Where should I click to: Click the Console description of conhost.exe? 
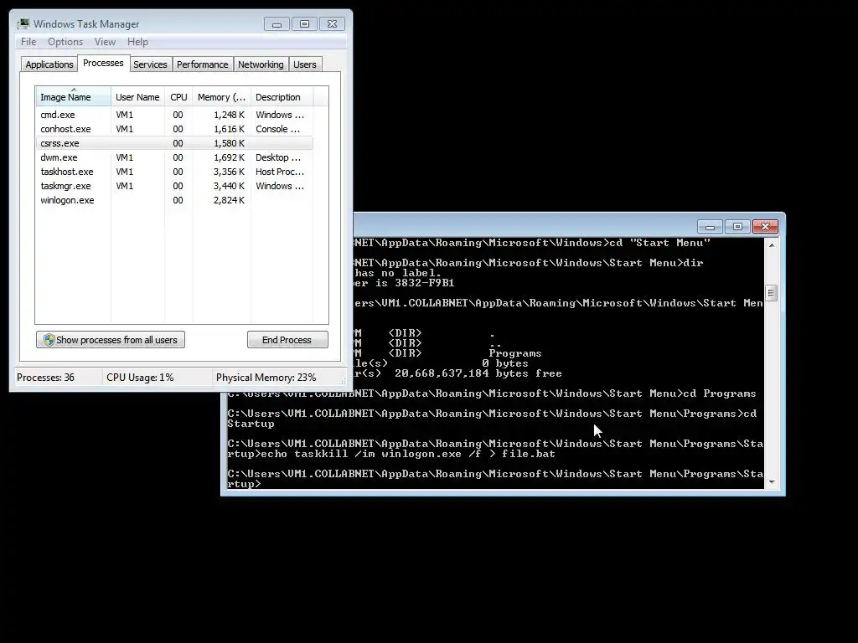click(x=277, y=129)
